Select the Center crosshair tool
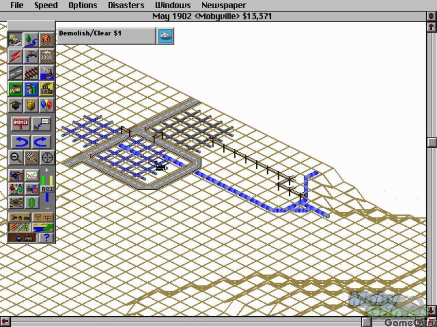This screenshot has width=437, height=327. coord(47,158)
